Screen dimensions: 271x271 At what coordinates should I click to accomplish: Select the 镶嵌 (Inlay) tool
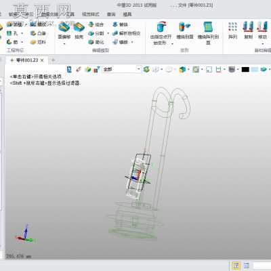(x=120, y=42)
